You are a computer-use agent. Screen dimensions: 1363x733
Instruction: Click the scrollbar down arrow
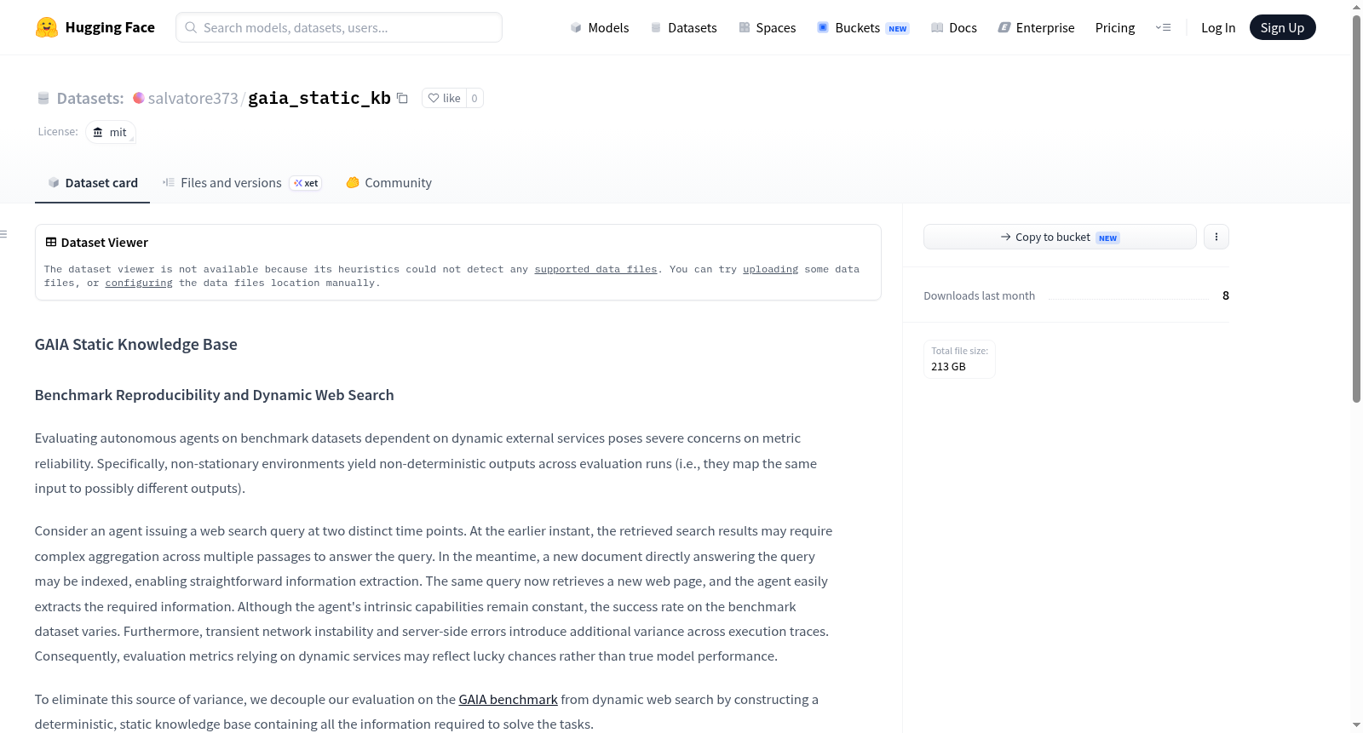pos(1356,725)
